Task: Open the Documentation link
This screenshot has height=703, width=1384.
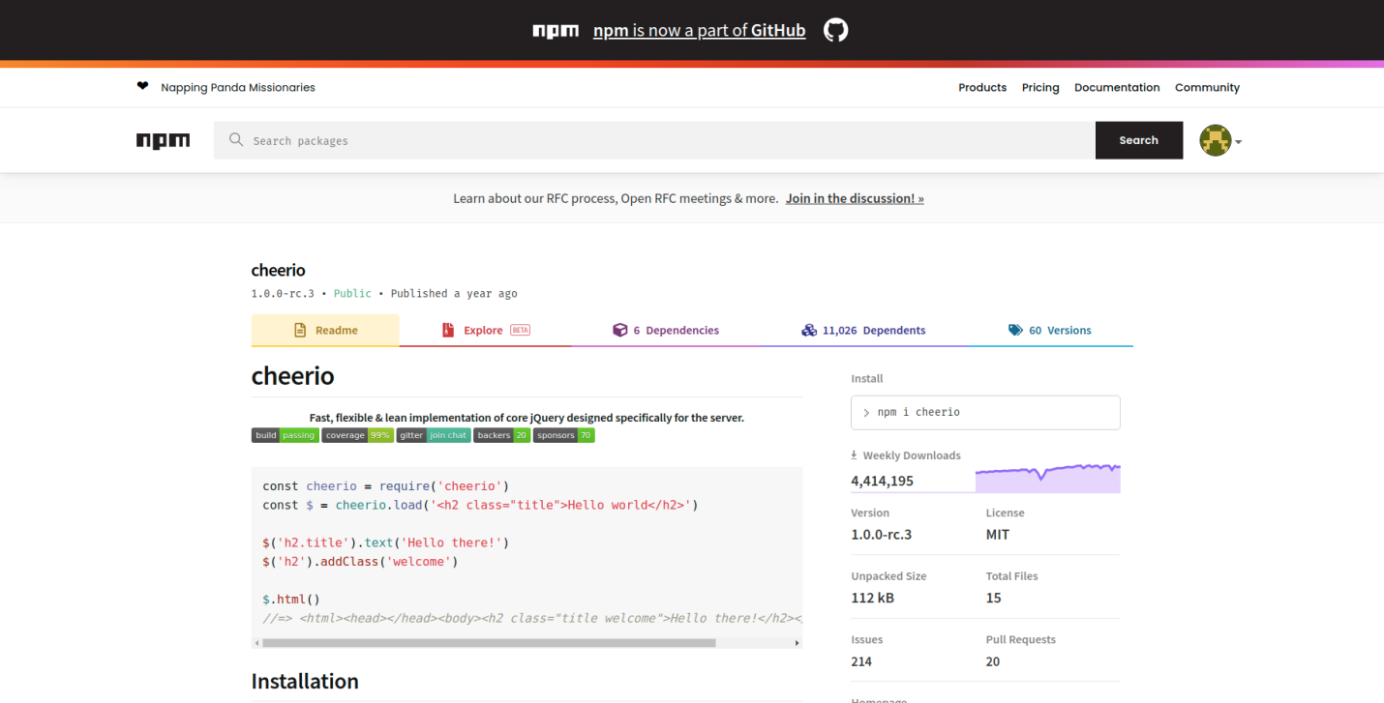Action: click(1117, 87)
